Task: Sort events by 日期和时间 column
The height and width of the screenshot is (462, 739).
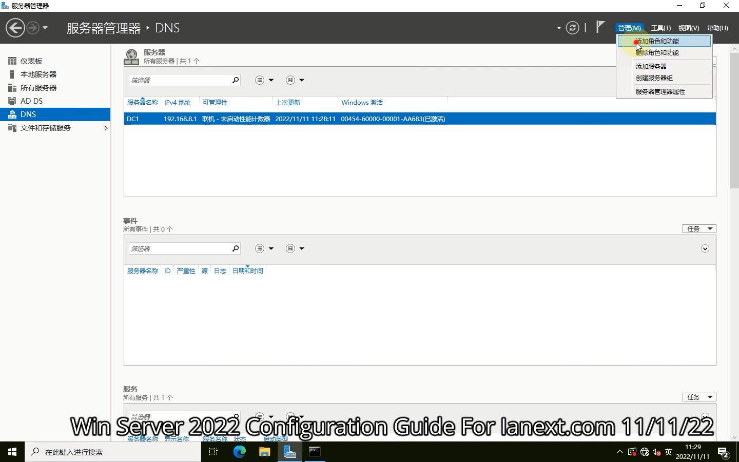Action: click(x=247, y=271)
